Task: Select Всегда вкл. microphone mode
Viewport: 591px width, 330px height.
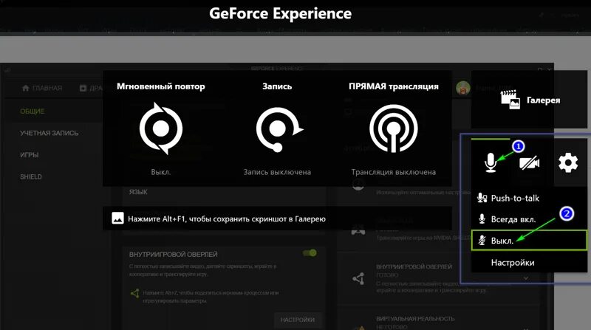Action: click(x=529, y=219)
